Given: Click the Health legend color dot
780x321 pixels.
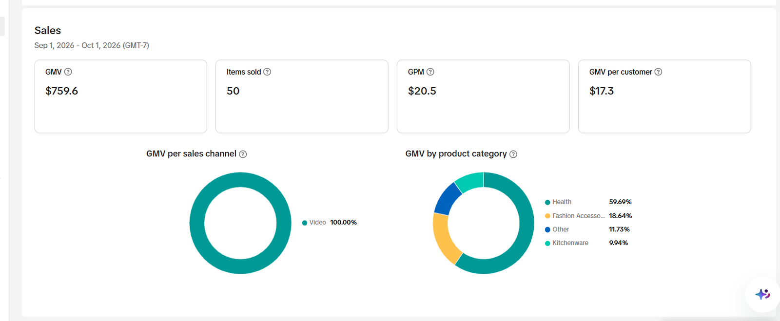Looking at the screenshot, I should (547, 202).
